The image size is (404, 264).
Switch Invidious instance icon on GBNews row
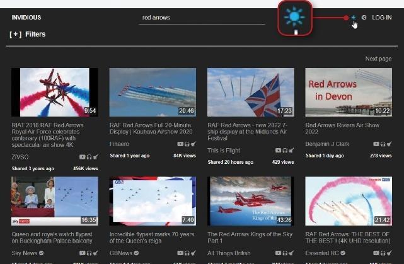193,253
